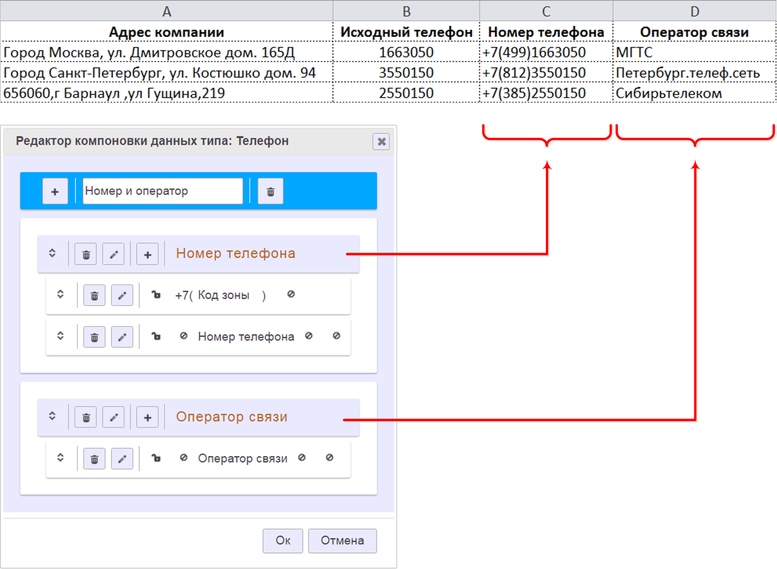Select the orange 'Оператор связи' group title
777x569 pixels.
click(232, 417)
